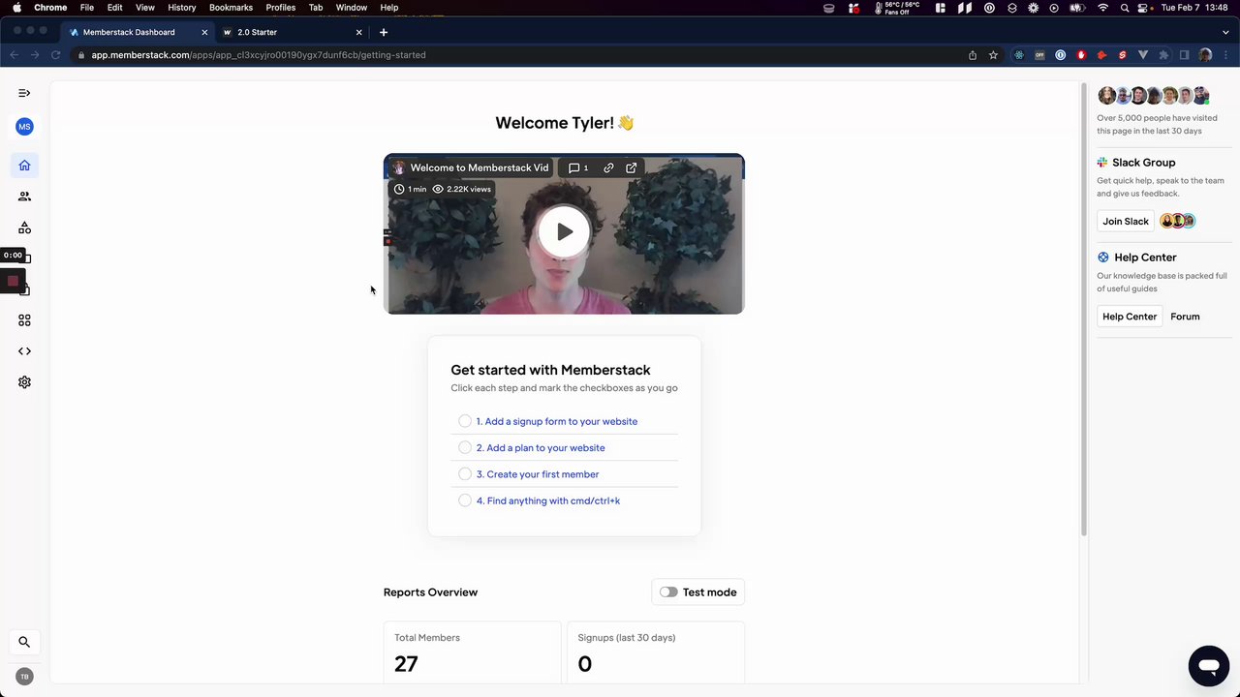The width and height of the screenshot is (1240, 697).
Task: Open the Chrome File menu
Action: [x=87, y=8]
